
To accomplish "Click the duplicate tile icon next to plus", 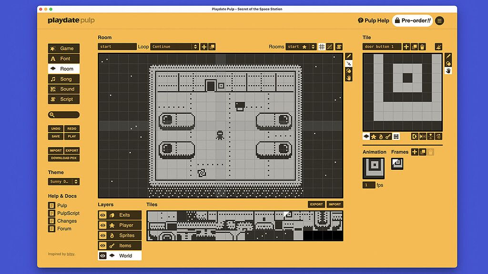I will [x=414, y=47].
